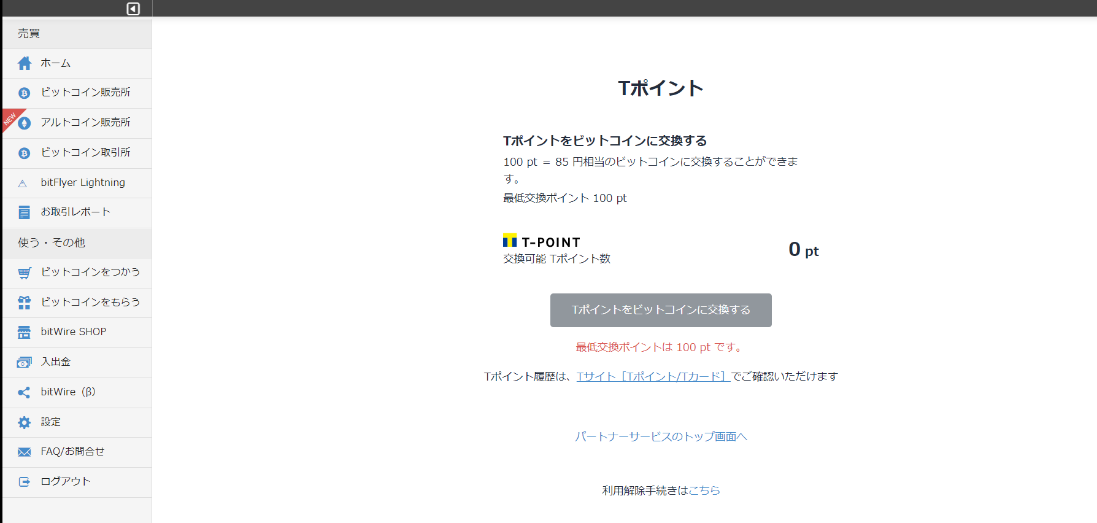Viewport: 1097px width, 523px height.
Task: Follow パートナーサービスのトップ画面へ link
Action: click(x=661, y=436)
